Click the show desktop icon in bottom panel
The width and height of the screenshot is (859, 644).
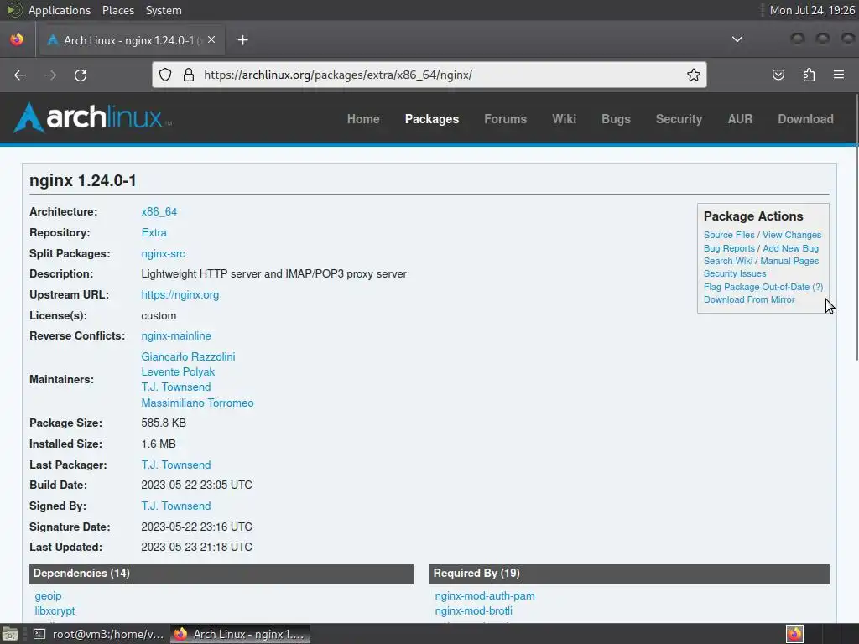(x=10, y=634)
